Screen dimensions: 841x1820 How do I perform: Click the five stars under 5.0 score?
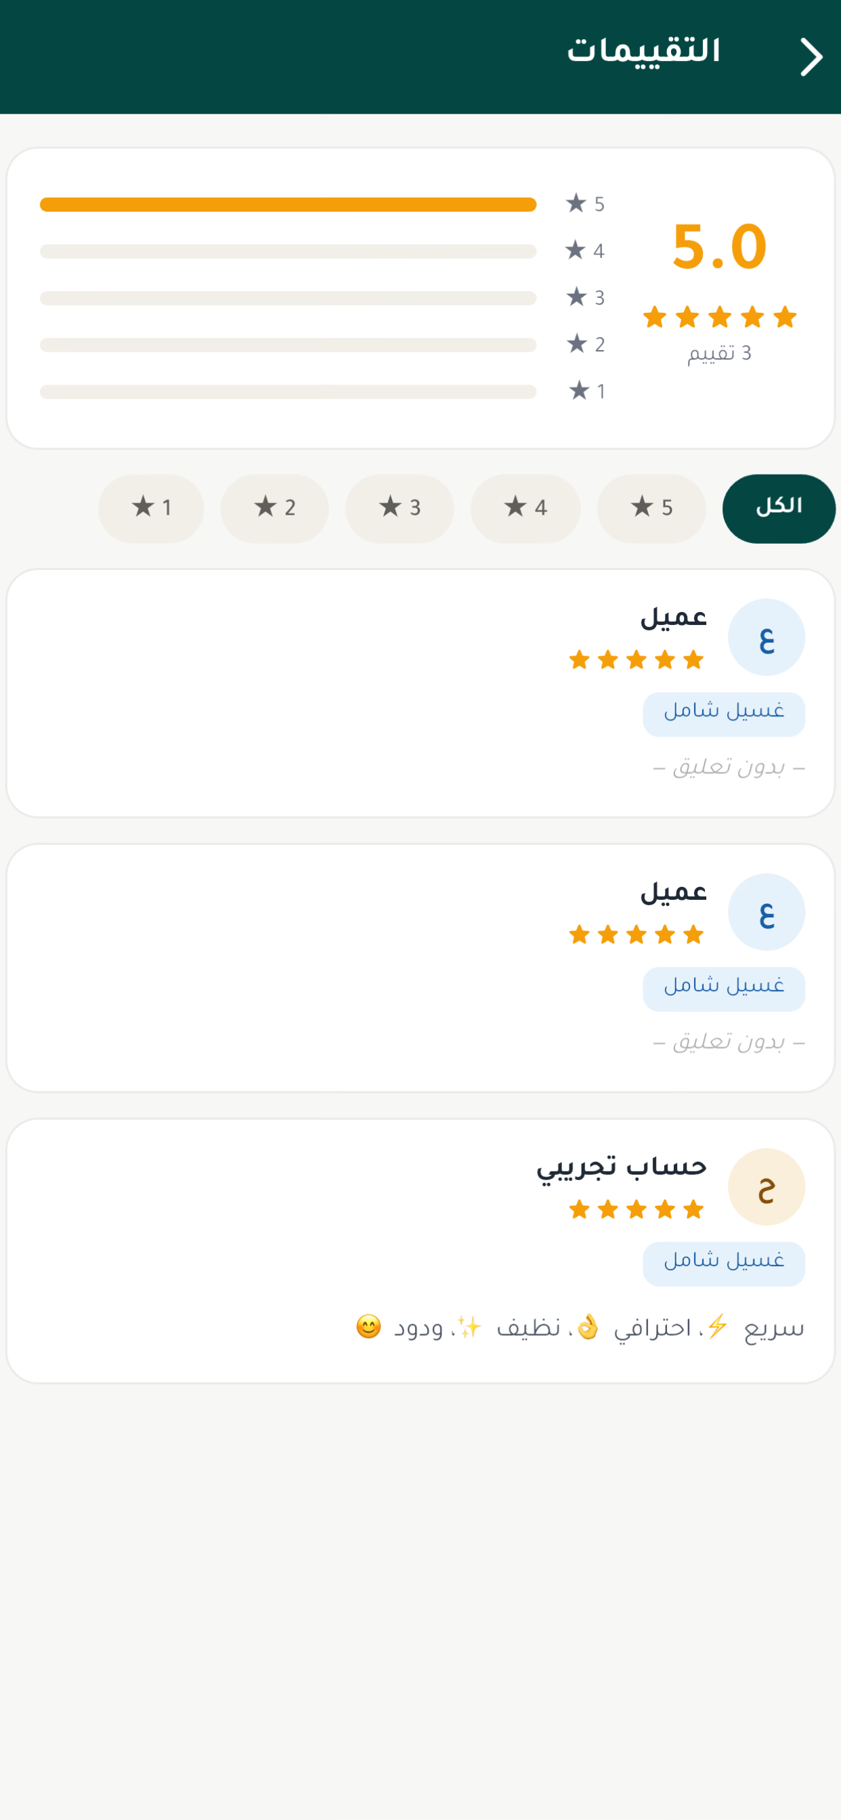tap(719, 318)
